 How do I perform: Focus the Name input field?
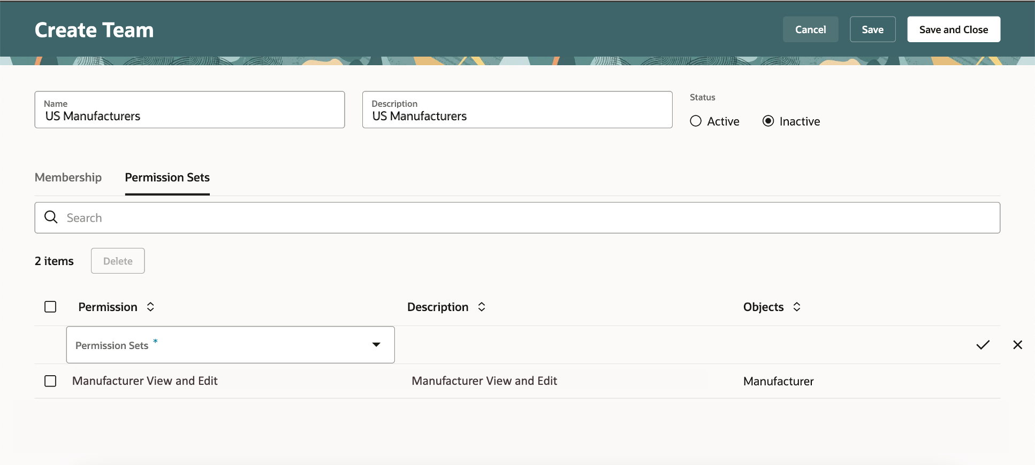point(189,110)
